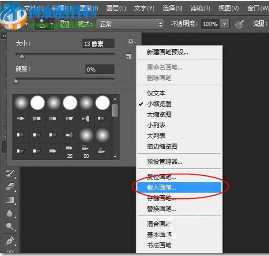The height and width of the screenshot is (256, 269).
Task: Select the fan-shaped bristle brush preset
Action: [x=86, y=119]
